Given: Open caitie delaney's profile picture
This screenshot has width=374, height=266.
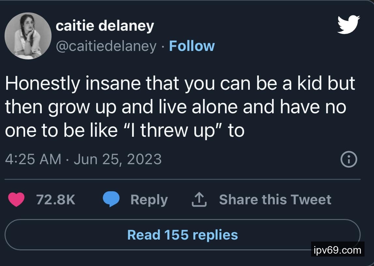Looking at the screenshot, I should (x=28, y=36).
